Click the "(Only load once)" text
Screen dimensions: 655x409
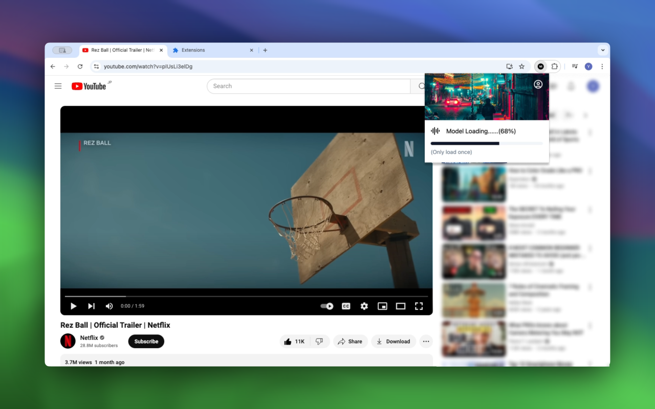451,152
